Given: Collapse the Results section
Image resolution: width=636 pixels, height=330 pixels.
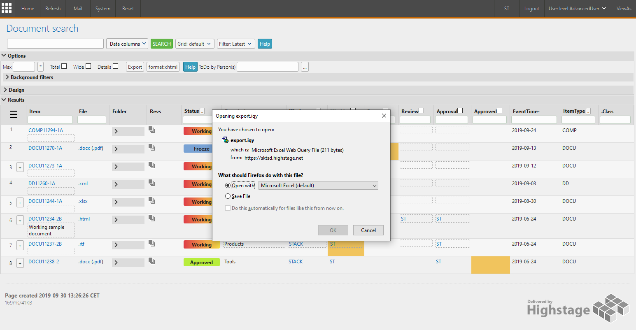Looking at the screenshot, I should pyautogui.click(x=14, y=100).
